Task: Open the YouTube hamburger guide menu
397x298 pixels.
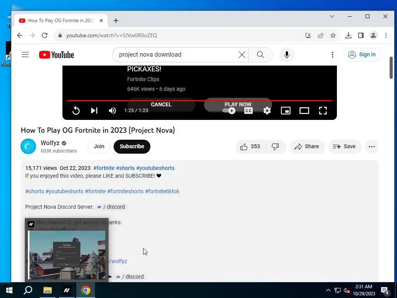Action: [x=25, y=54]
